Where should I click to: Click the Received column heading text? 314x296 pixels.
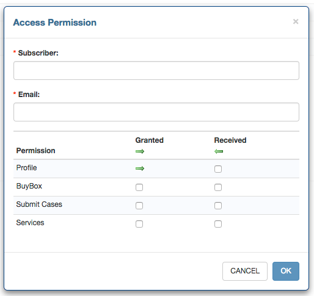[230, 140]
